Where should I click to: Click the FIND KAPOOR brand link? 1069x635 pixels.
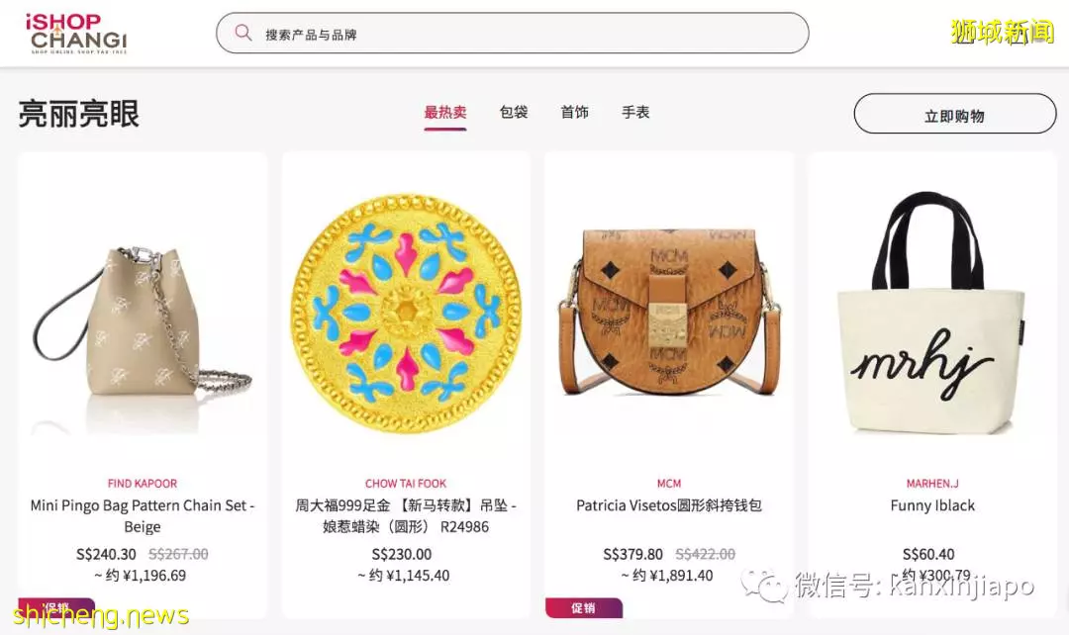click(143, 483)
